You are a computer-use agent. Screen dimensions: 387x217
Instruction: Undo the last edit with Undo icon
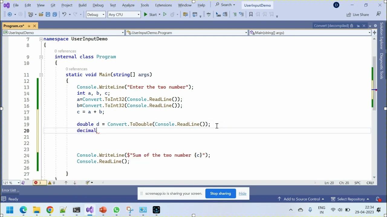tap(64, 14)
